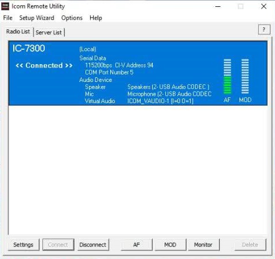The height and width of the screenshot is (259, 275).
Task: Switch to the Server List tab
Action: [x=49, y=33]
